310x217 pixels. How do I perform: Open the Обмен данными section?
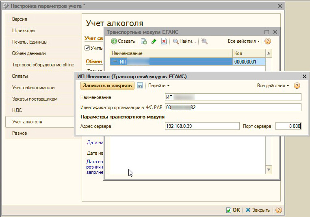[x=28, y=53]
